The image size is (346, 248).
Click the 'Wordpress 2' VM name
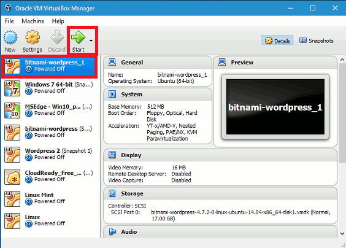point(42,151)
